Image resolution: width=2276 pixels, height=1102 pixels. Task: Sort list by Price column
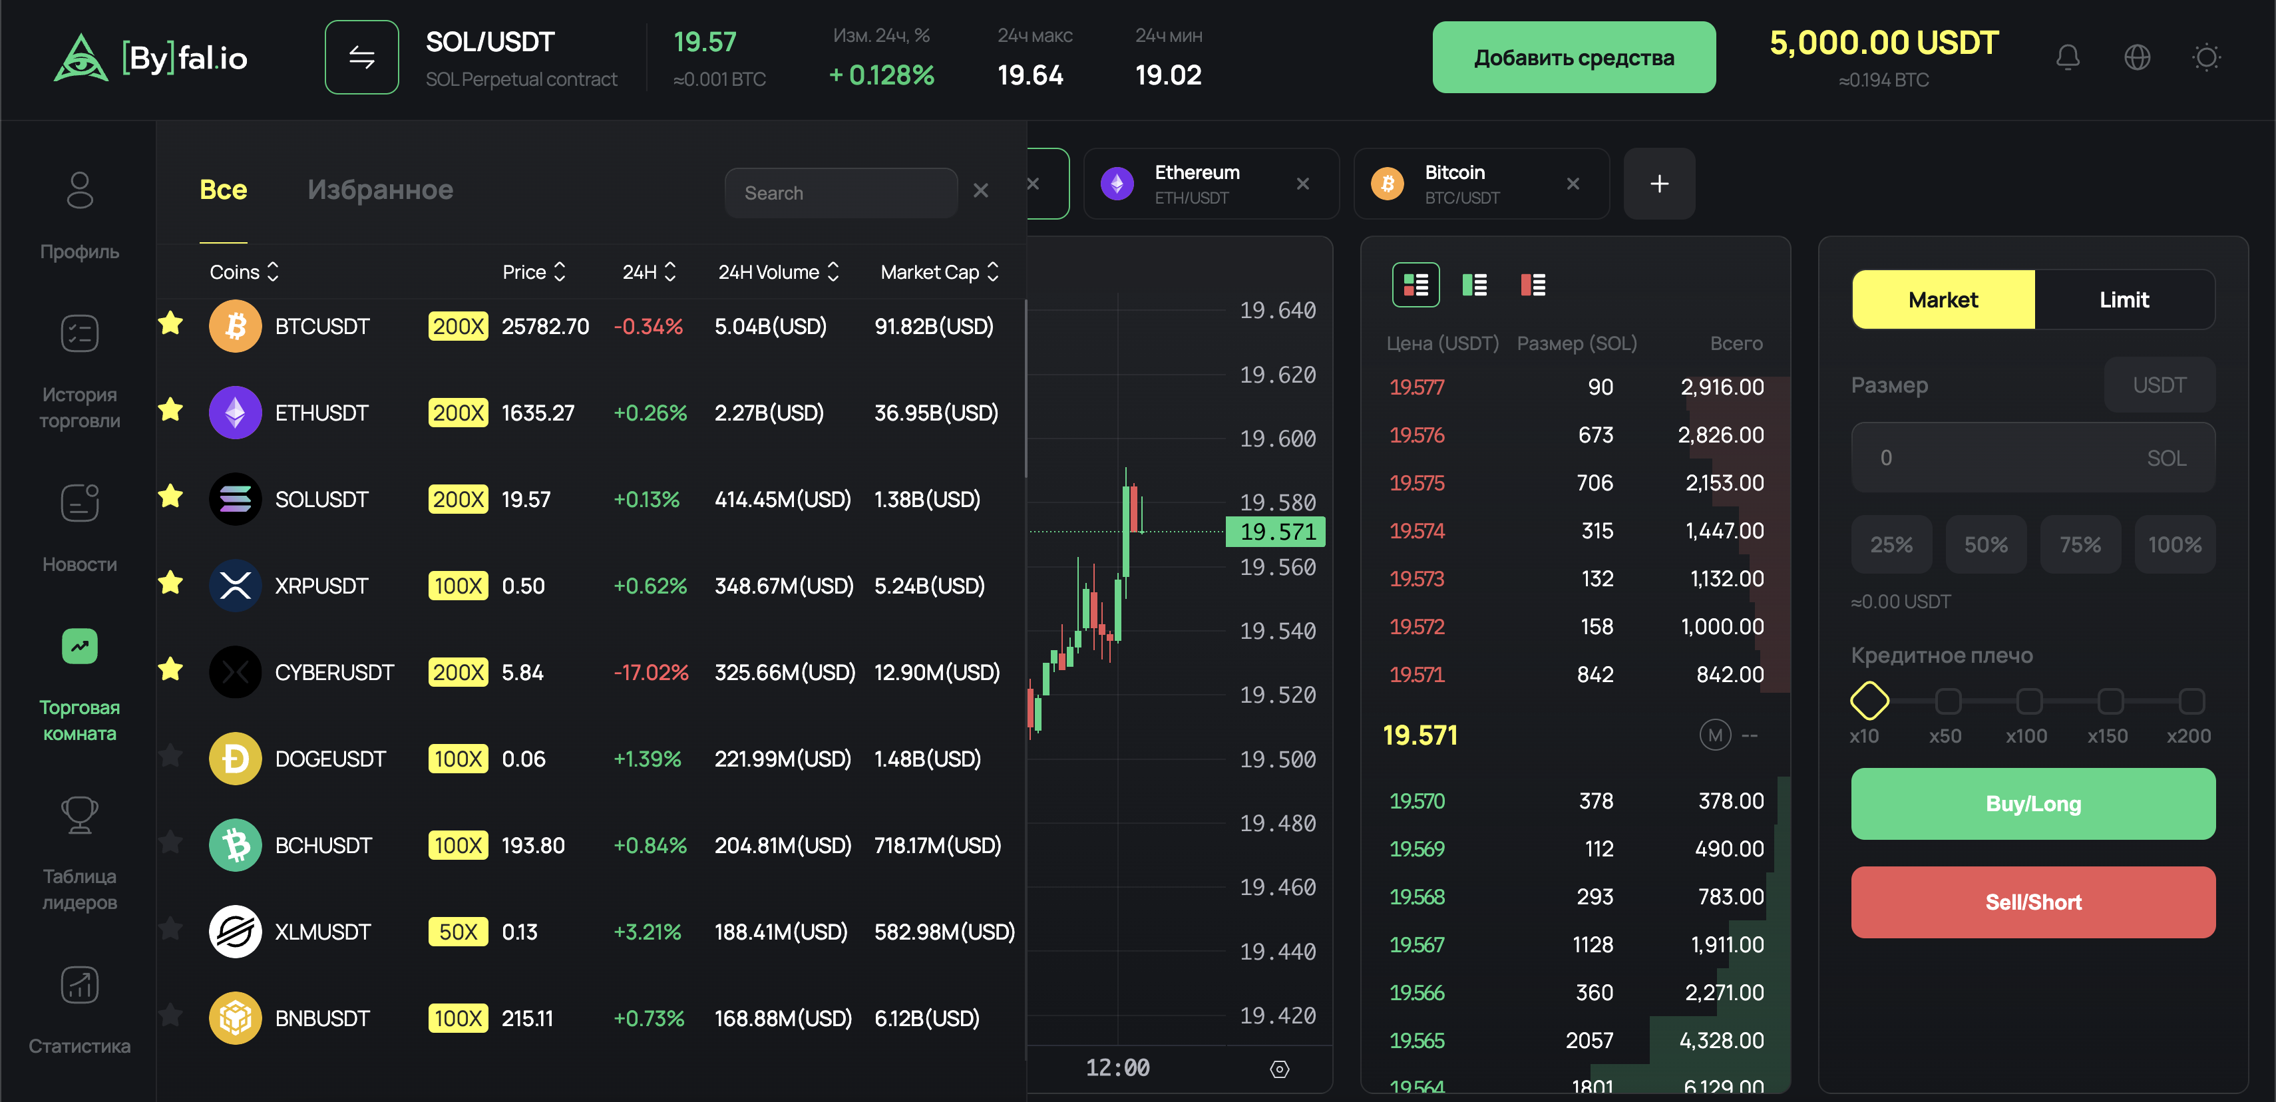(x=534, y=272)
